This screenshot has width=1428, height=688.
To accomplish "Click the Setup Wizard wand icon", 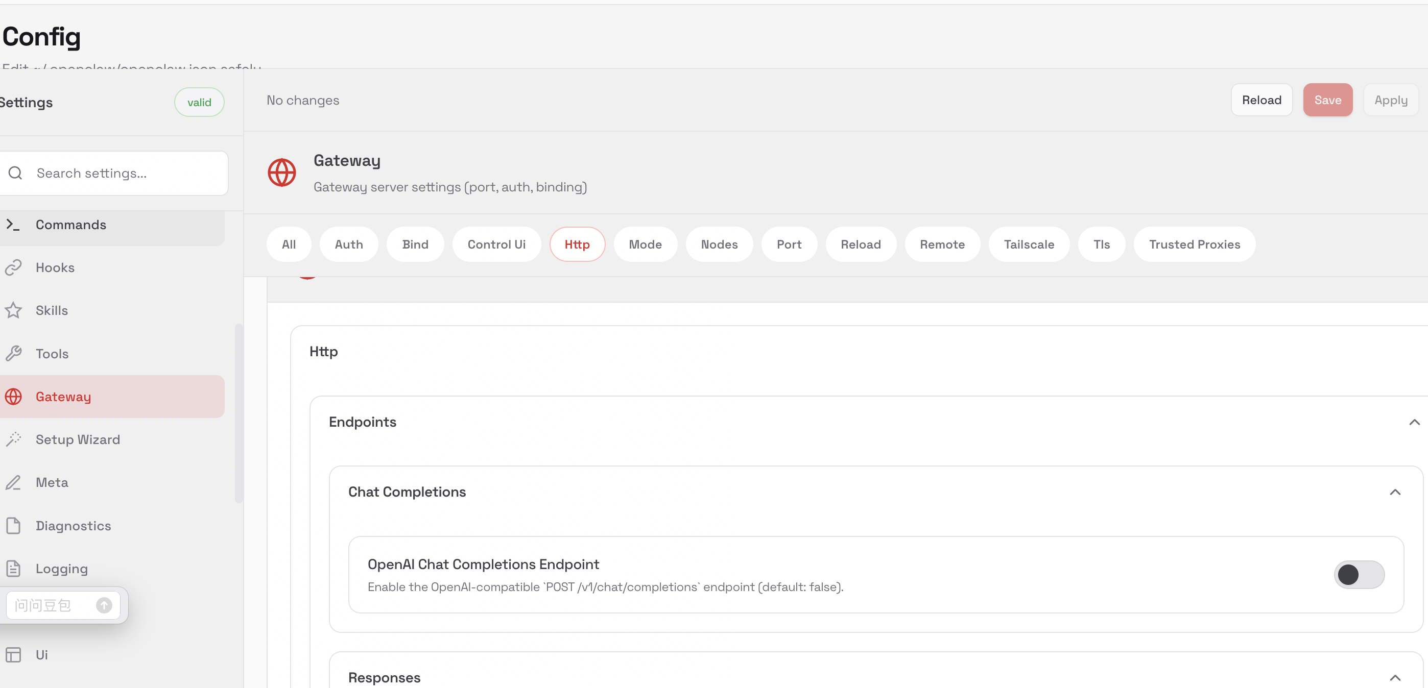I will point(13,439).
